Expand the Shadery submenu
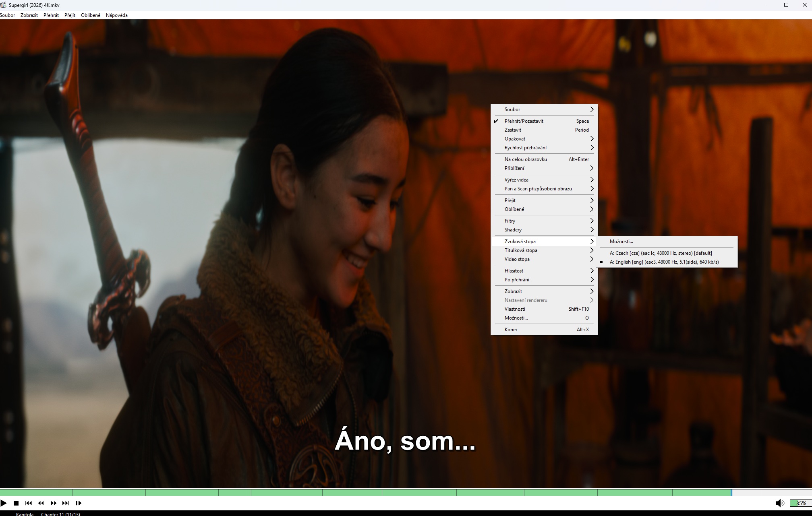The width and height of the screenshot is (812, 516). click(x=544, y=230)
